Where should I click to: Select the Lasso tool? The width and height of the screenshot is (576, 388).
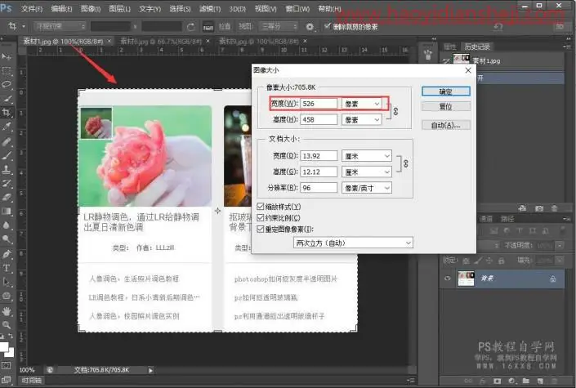coord(7,84)
